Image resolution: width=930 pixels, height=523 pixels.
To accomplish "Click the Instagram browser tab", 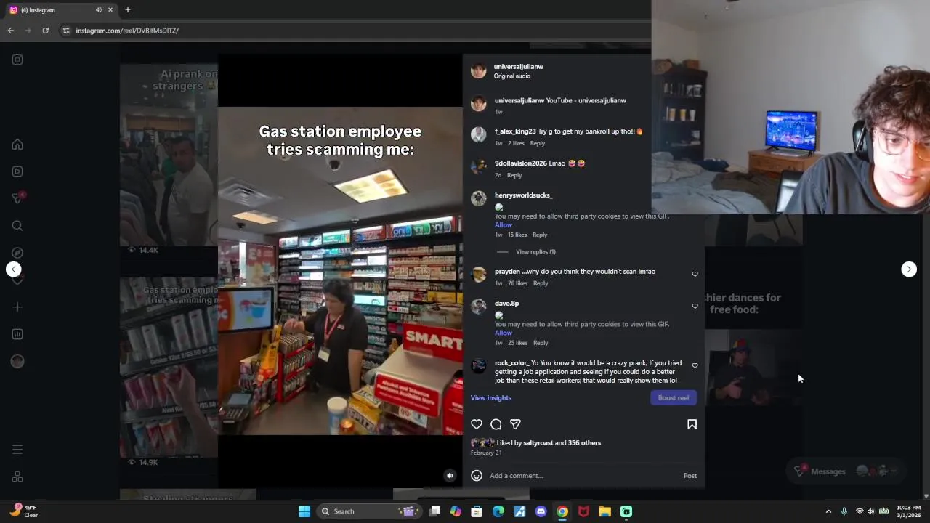I will pyautogui.click(x=62, y=10).
